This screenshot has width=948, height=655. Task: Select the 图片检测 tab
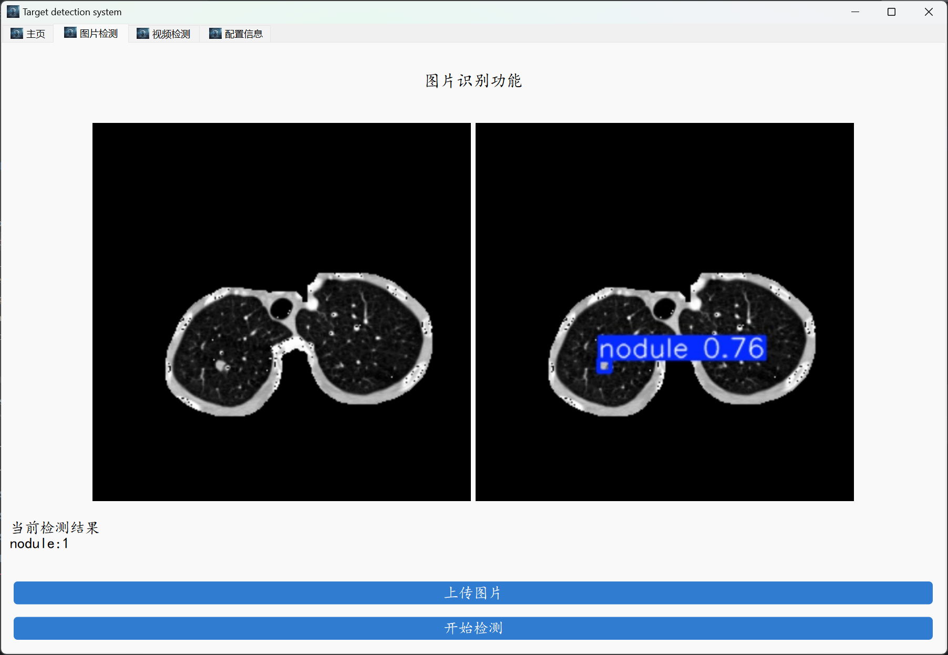[x=91, y=33]
